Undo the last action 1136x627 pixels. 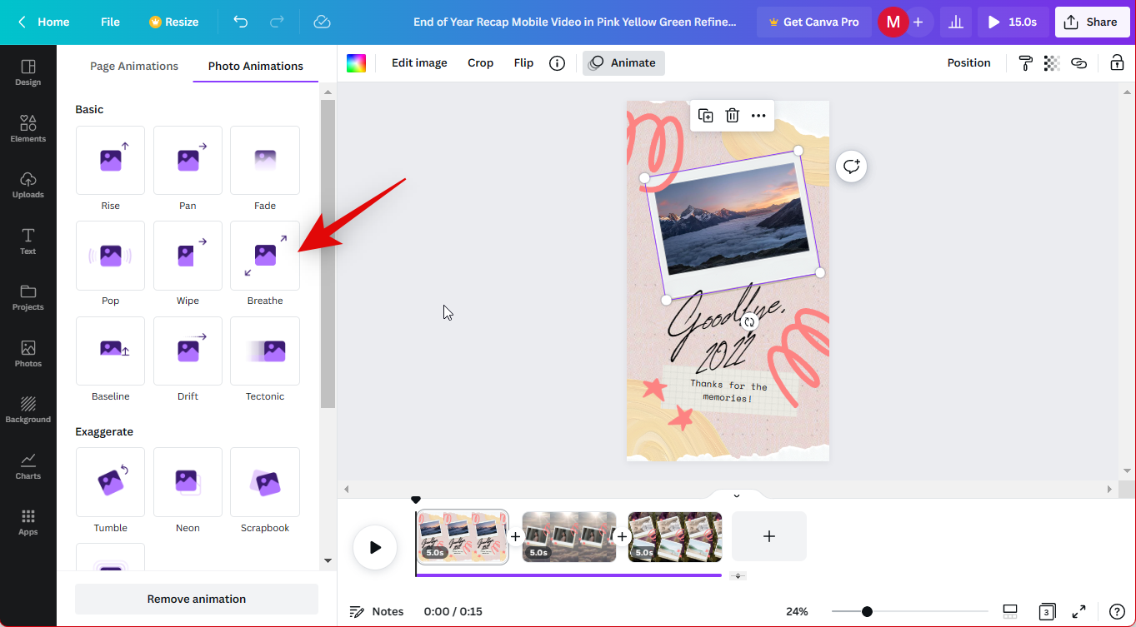pos(241,22)
